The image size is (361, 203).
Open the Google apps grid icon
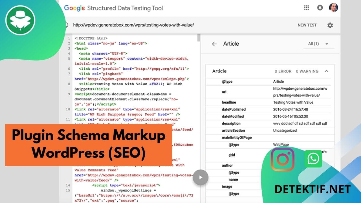307,8
